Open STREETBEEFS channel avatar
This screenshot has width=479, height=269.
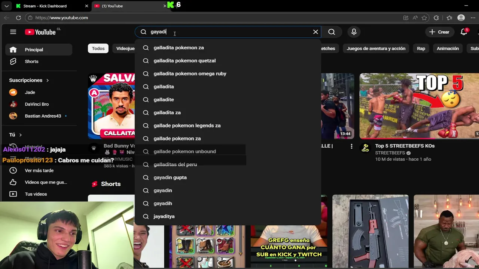(x=365, y=148)
